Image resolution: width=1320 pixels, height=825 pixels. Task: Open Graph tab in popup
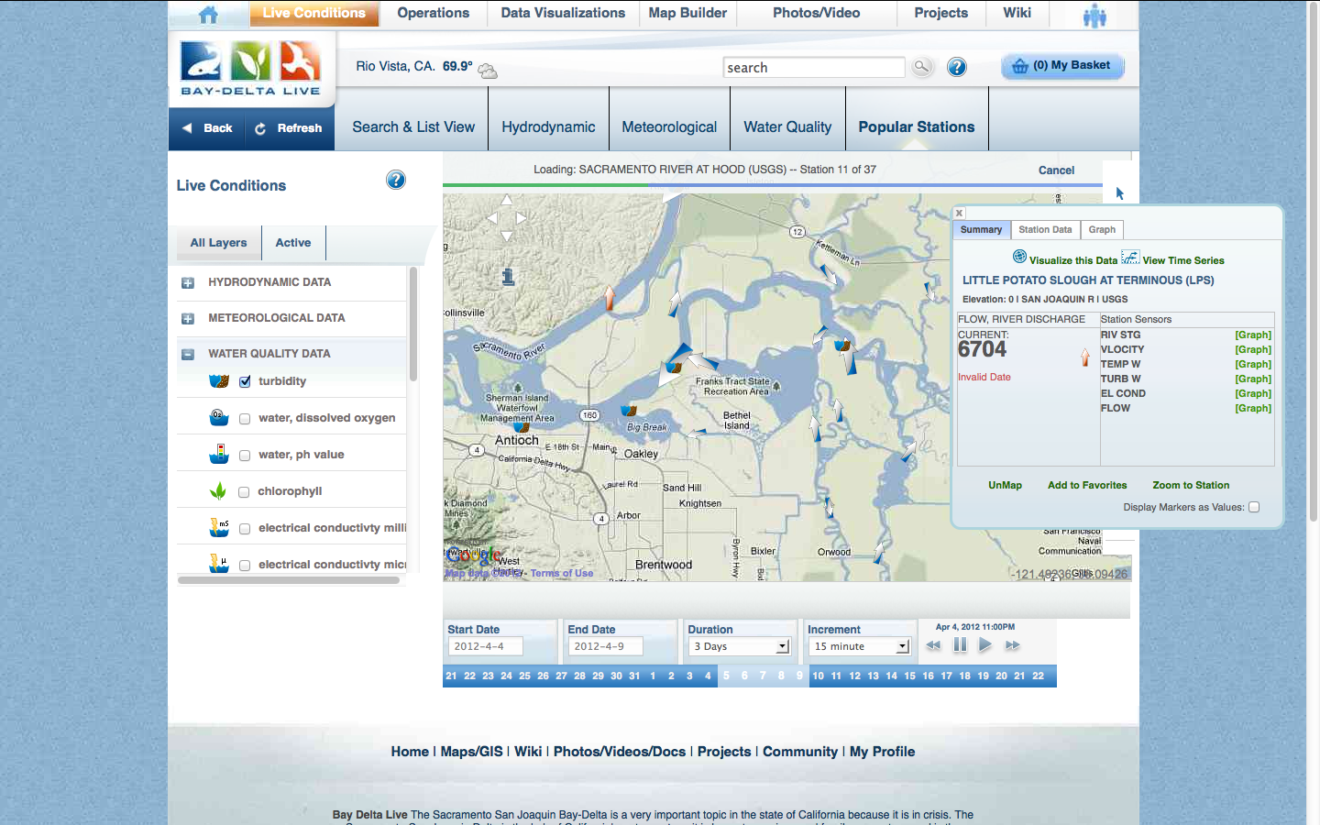point(1102,230)
